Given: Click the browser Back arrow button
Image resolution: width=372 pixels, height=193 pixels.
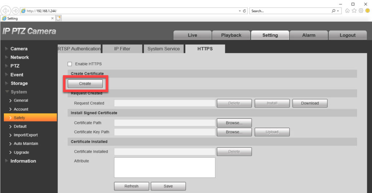Looking at the screenshot, I should point(6,11).
